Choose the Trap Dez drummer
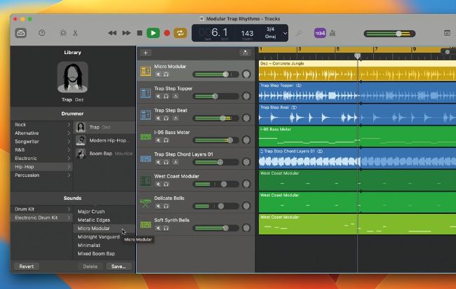The image size is (456, 289). click(105, 128)
